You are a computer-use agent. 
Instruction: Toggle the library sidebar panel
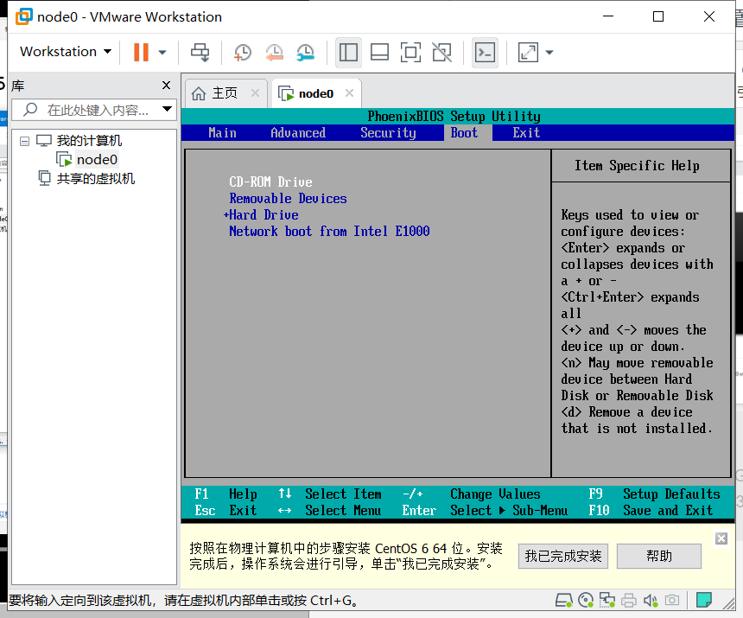(348, 52)
